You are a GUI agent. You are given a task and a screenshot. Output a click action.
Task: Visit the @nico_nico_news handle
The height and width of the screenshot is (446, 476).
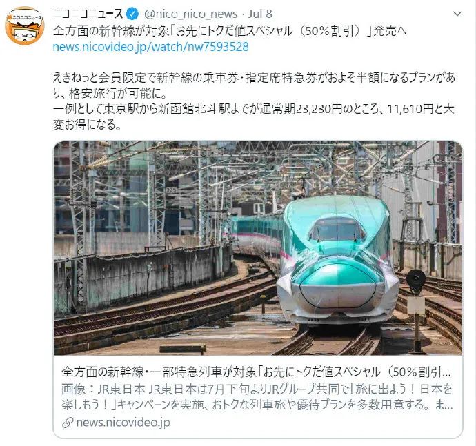click(x=191, y=14)
